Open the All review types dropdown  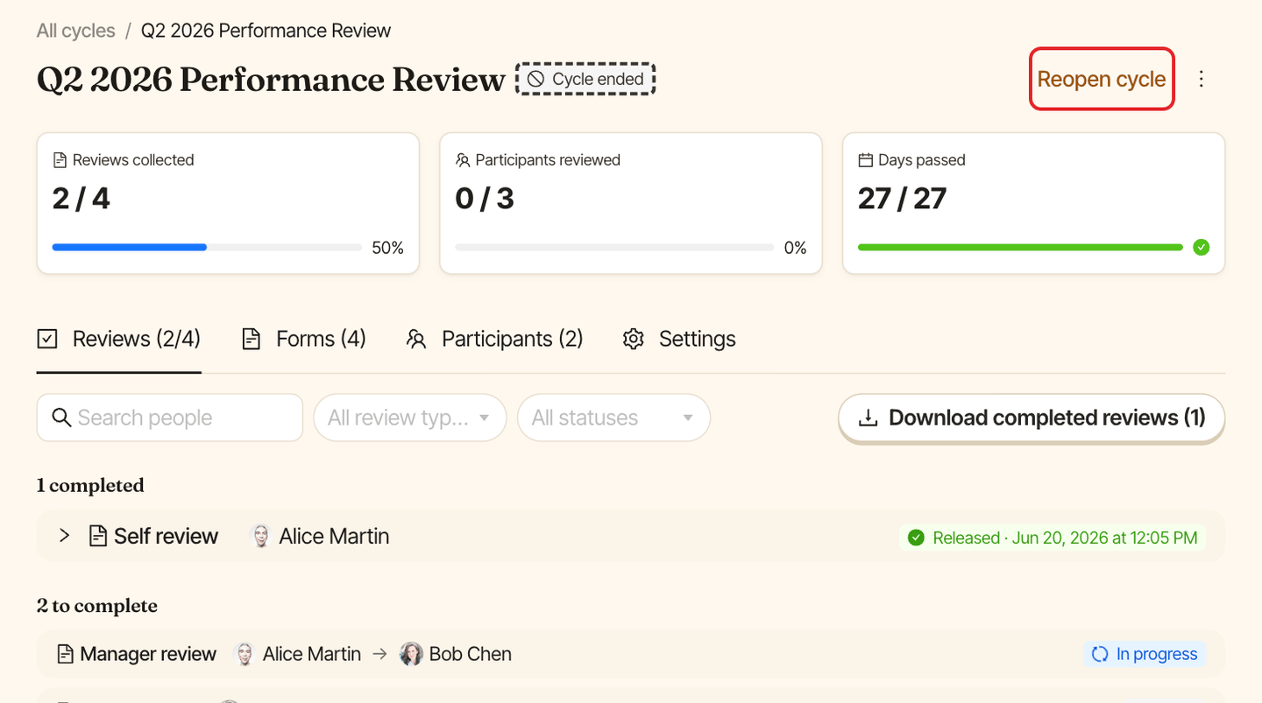click(x=410, y=418)
